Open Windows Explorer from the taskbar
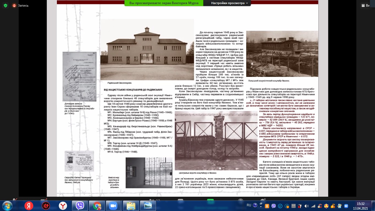Image resolution: width=375 pixels, height=211 pixels. click(131, 206)
